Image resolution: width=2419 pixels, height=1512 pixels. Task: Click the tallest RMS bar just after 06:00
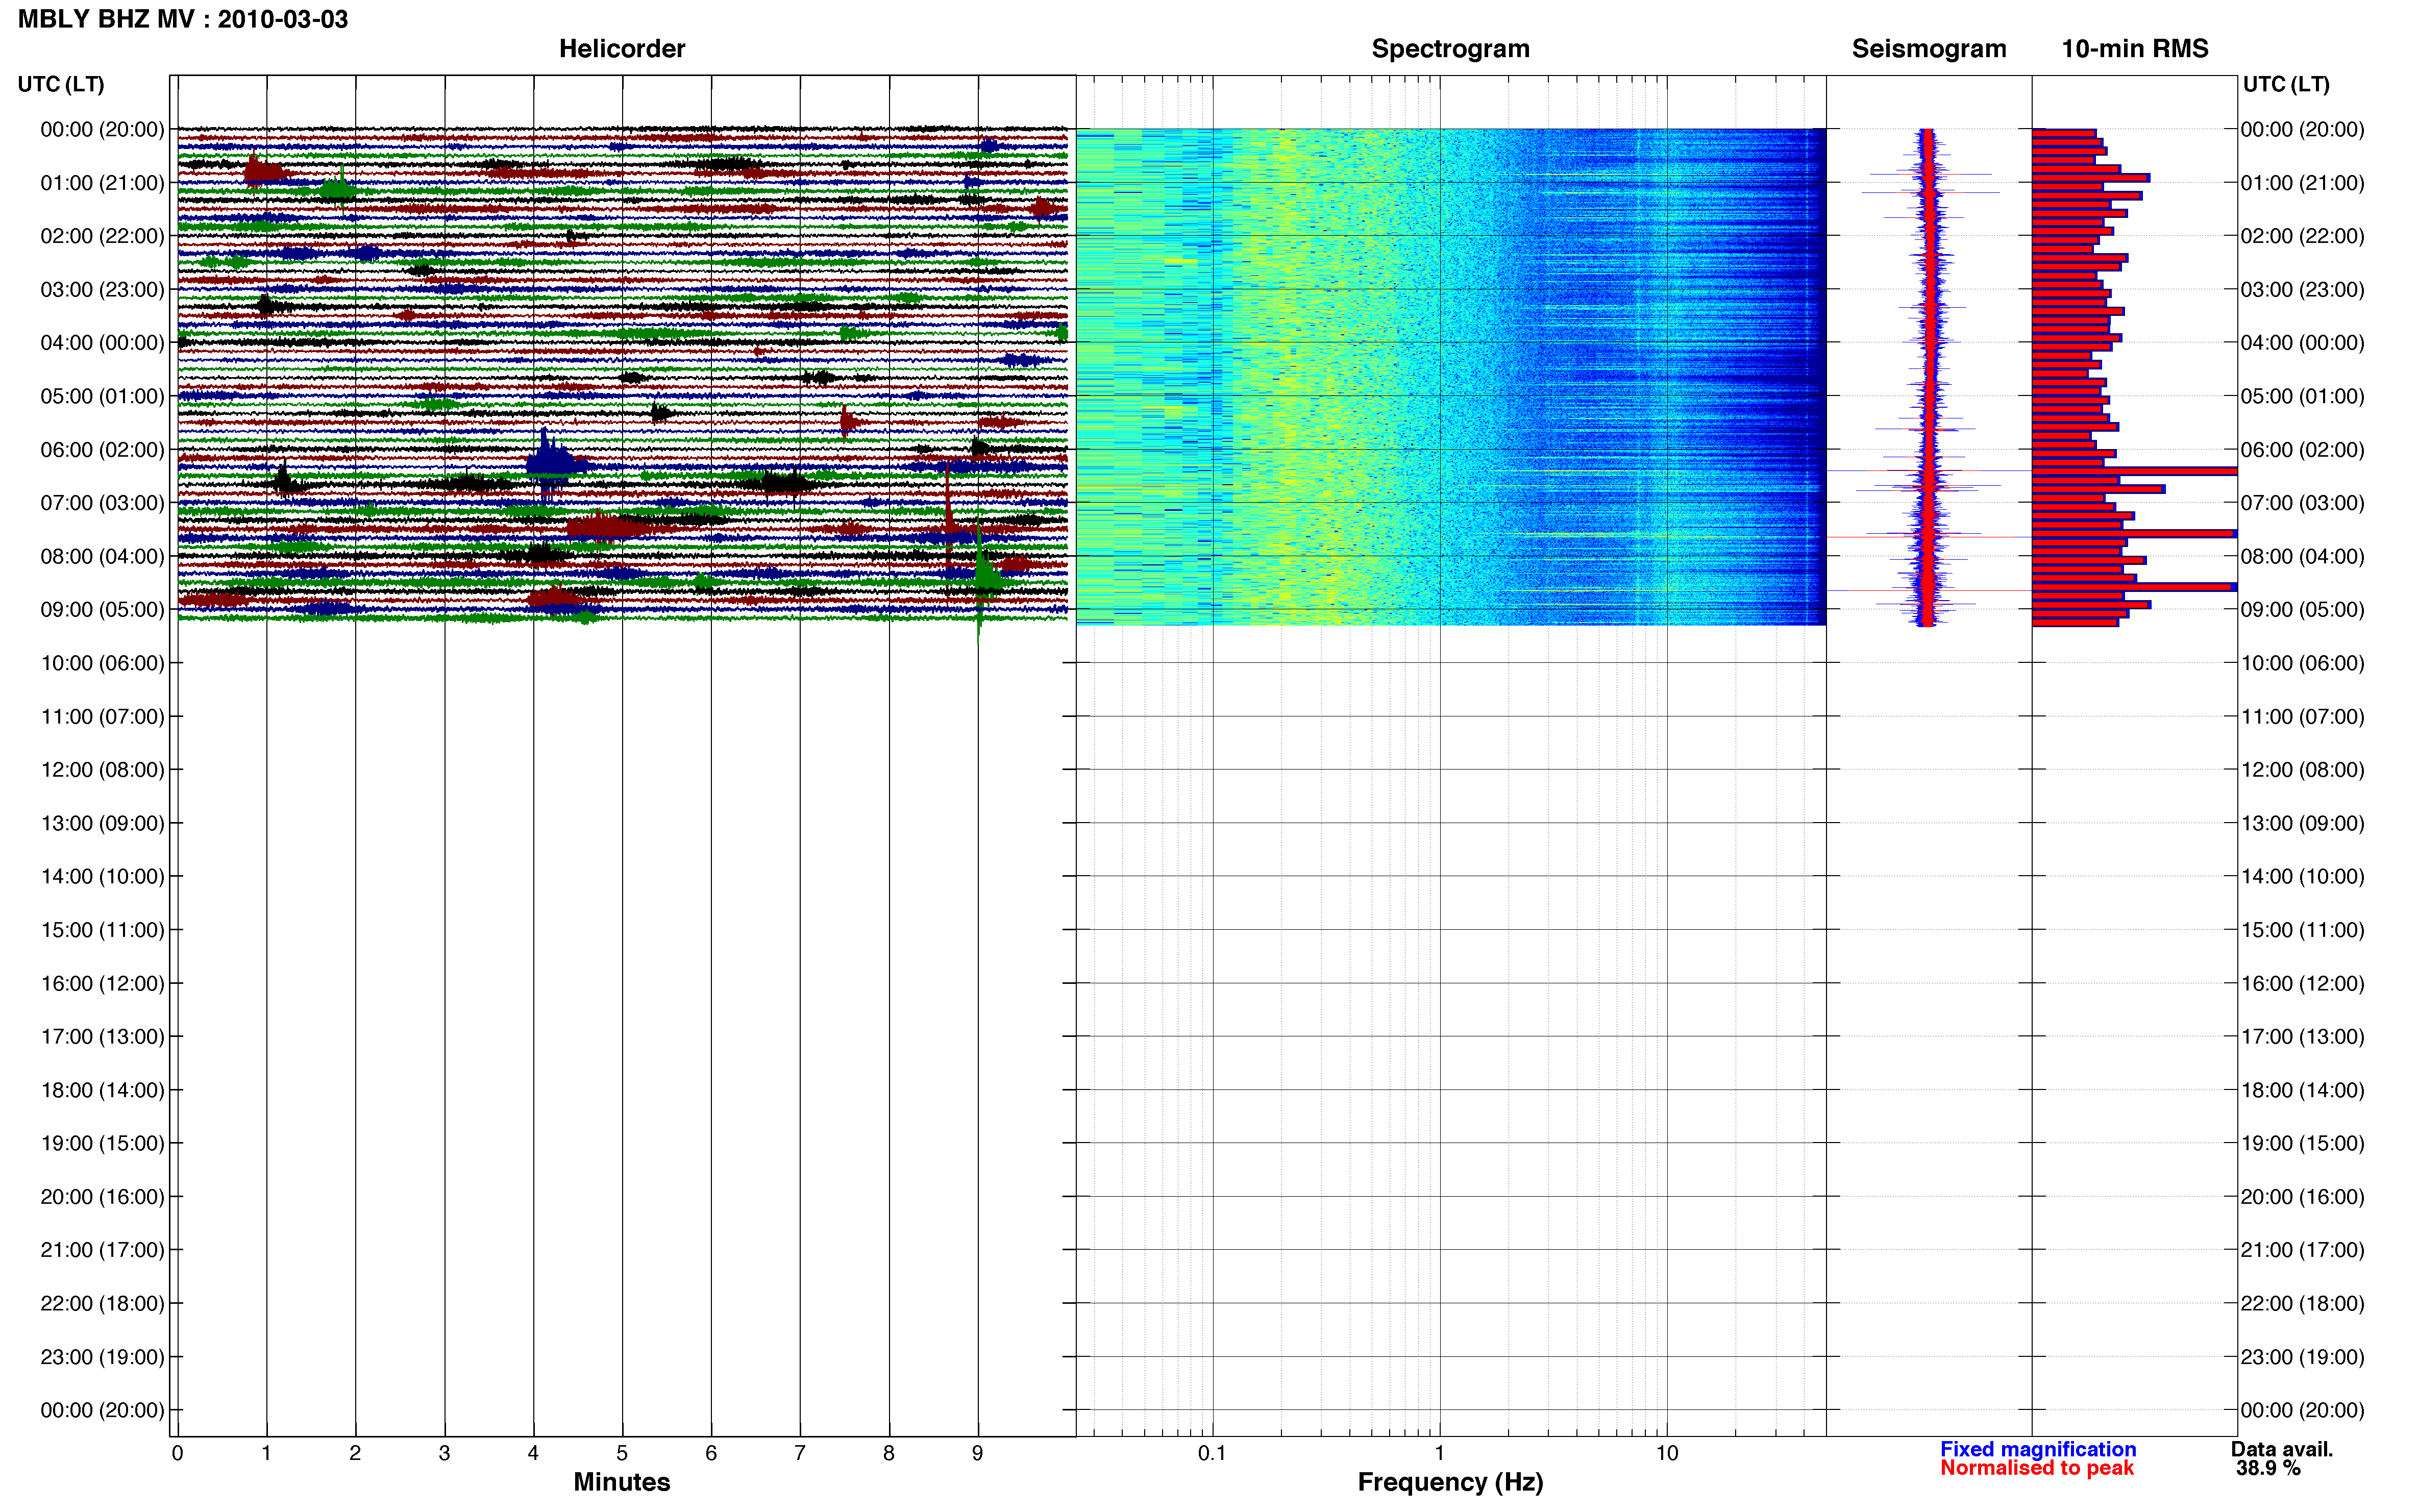[x=2134, y=471]
